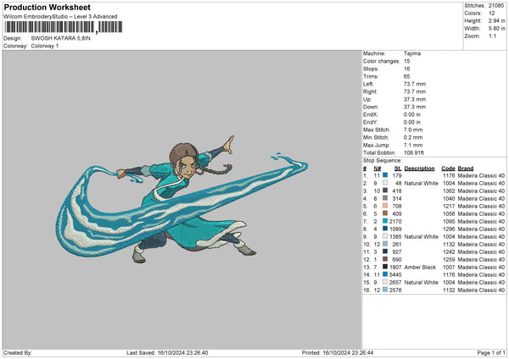
Task: Select the peach skin-tone swatch in row 5
Action: click(x=385, y=206)
